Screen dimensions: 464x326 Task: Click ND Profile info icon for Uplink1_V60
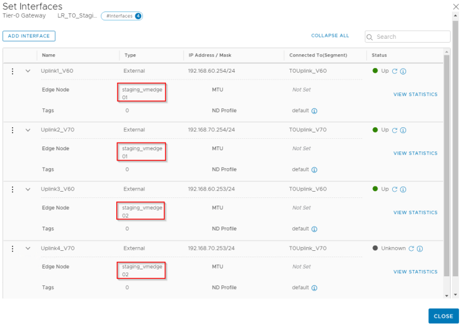315,111
